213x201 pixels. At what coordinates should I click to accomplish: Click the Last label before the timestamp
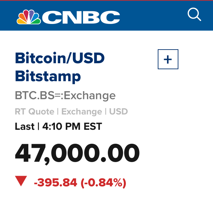pos(25,126)
